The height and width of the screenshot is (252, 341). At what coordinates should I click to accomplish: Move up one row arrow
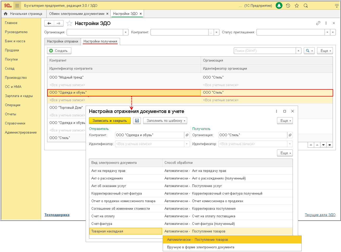coord(317,145)
